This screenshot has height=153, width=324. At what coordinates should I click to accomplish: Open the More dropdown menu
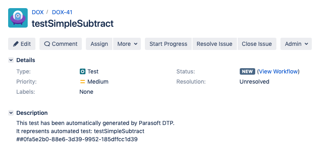click(127, 44)
